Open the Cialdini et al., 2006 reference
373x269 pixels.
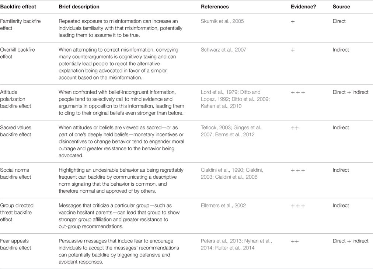click(236, 177)
